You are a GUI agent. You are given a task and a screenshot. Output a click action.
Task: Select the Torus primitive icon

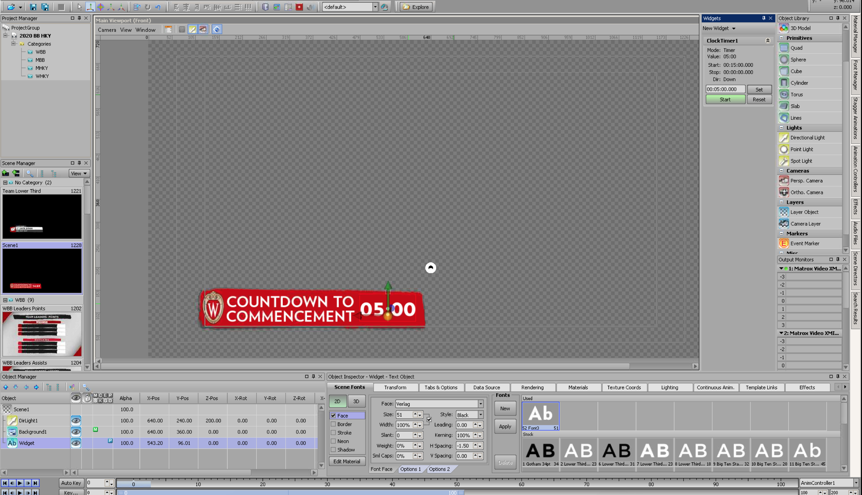(784, 95)
